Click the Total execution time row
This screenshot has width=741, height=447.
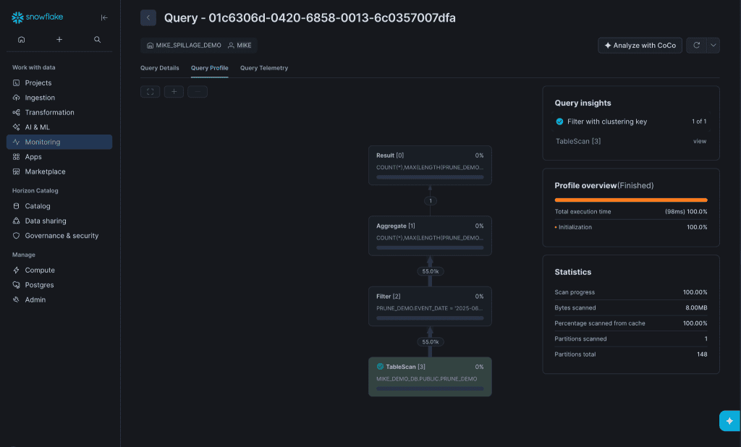point(631,212)
